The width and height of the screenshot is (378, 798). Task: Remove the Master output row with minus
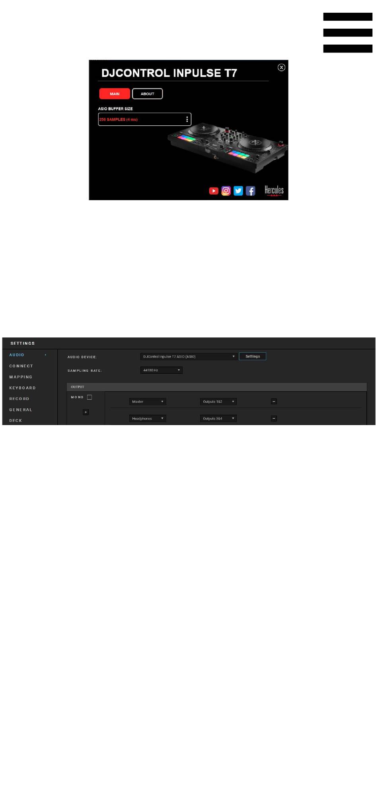tap(274, 402)
